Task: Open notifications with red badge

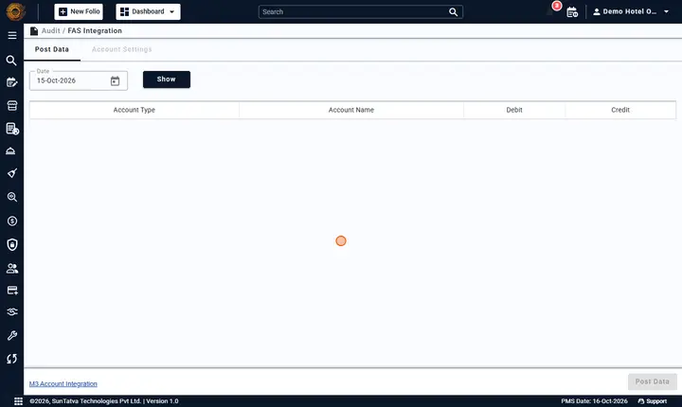Action: [x=551, y=10]
